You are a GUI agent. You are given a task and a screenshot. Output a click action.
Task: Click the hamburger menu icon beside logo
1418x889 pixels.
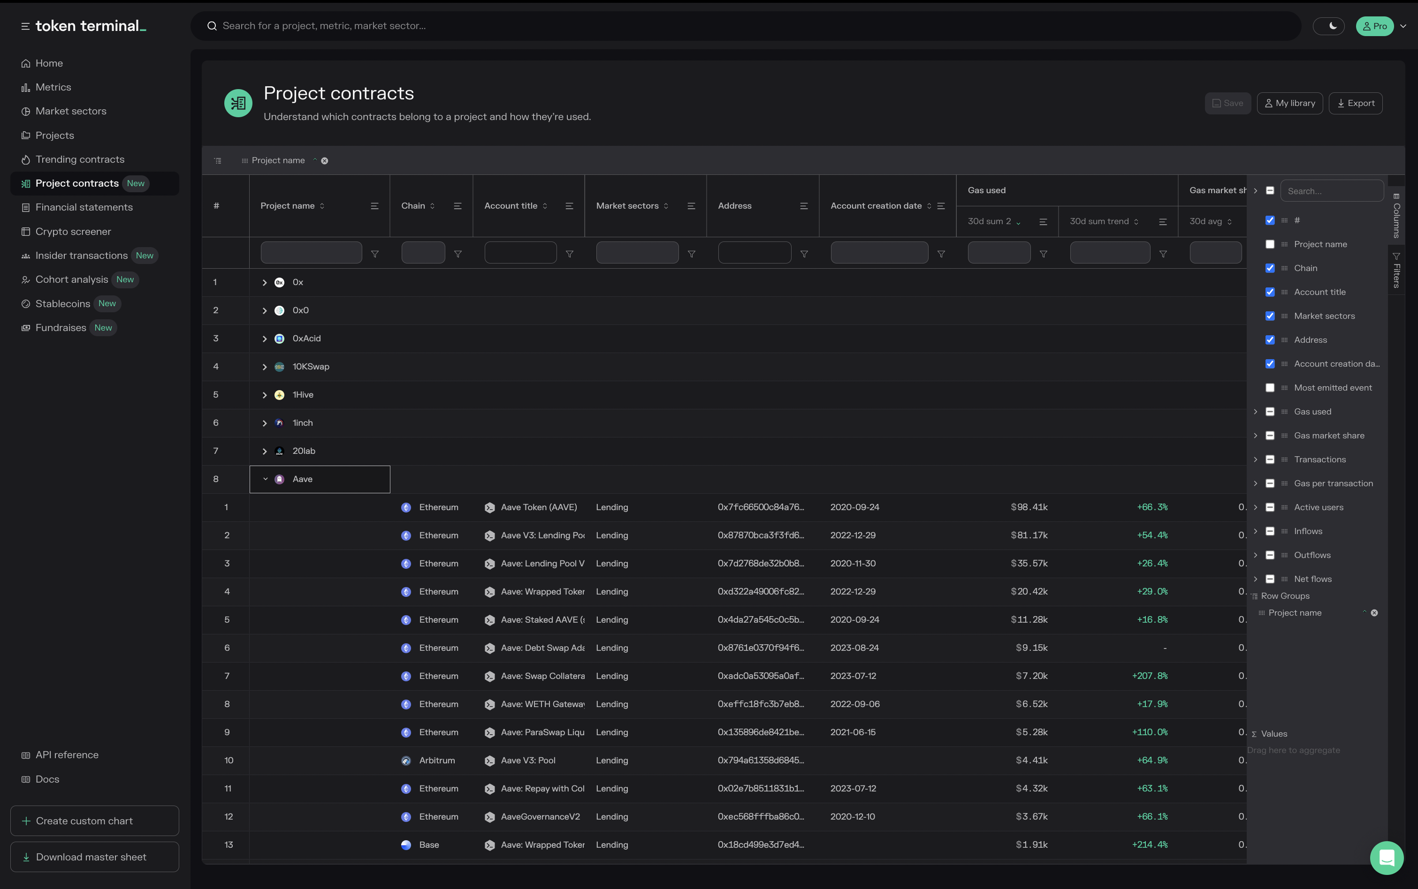(x=25, y=26)
